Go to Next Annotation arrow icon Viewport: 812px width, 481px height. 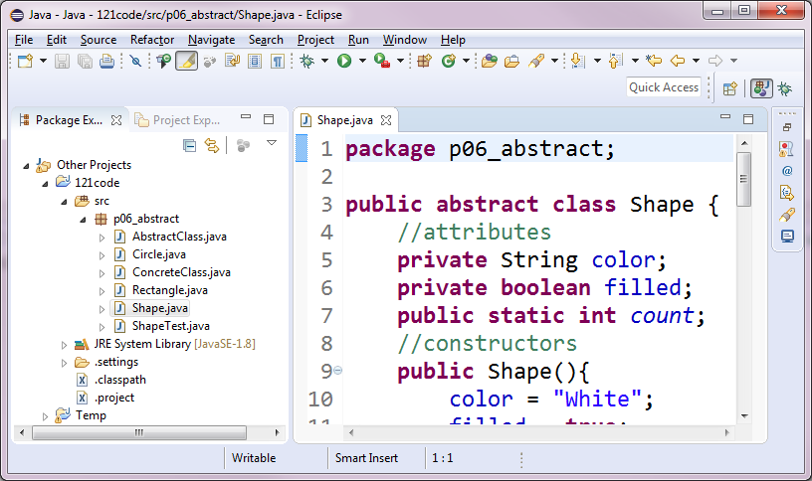(x=578, y=61)
